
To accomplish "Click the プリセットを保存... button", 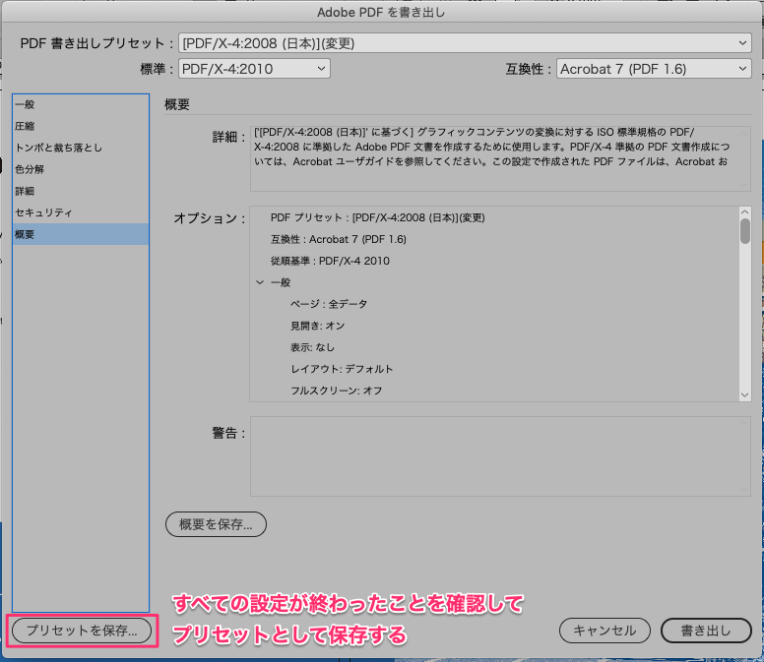I will (82, 631).
